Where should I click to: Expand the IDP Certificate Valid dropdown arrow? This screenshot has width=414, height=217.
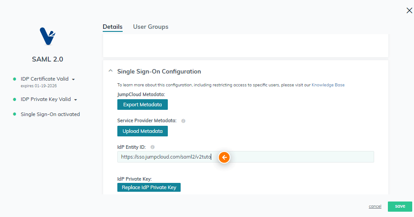coord(74,79)
